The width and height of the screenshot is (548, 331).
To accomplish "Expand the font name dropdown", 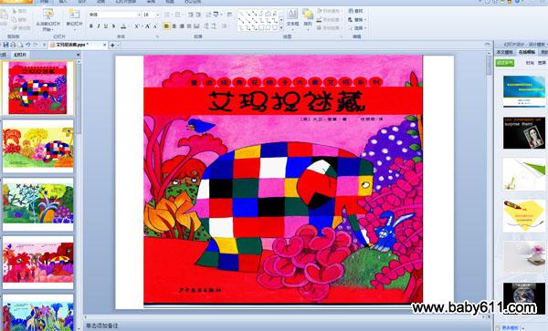I will click(x=140, y=15).
